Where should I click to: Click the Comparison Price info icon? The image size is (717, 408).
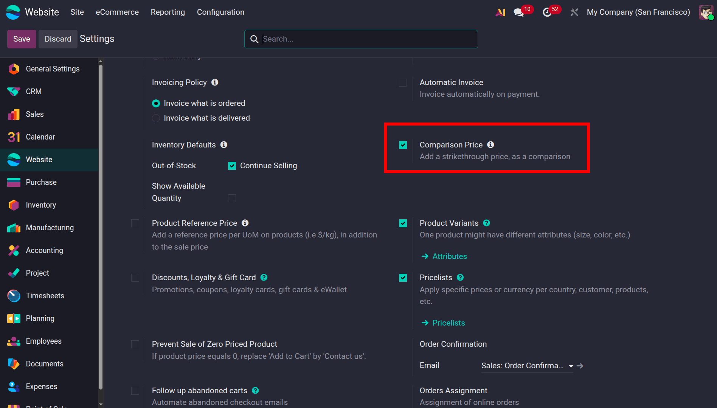click(490, 145)
